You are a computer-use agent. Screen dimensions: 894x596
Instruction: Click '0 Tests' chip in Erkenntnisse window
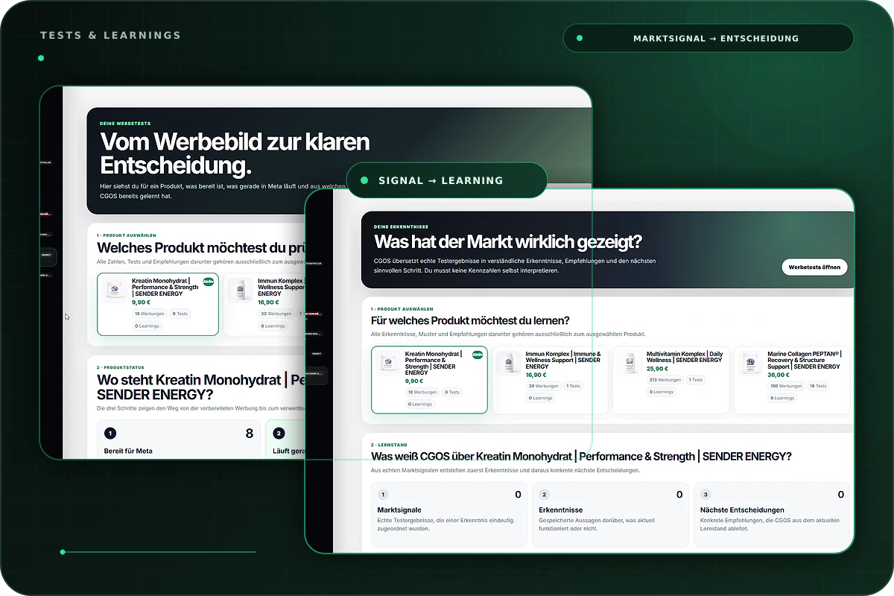tap(452, 392)
